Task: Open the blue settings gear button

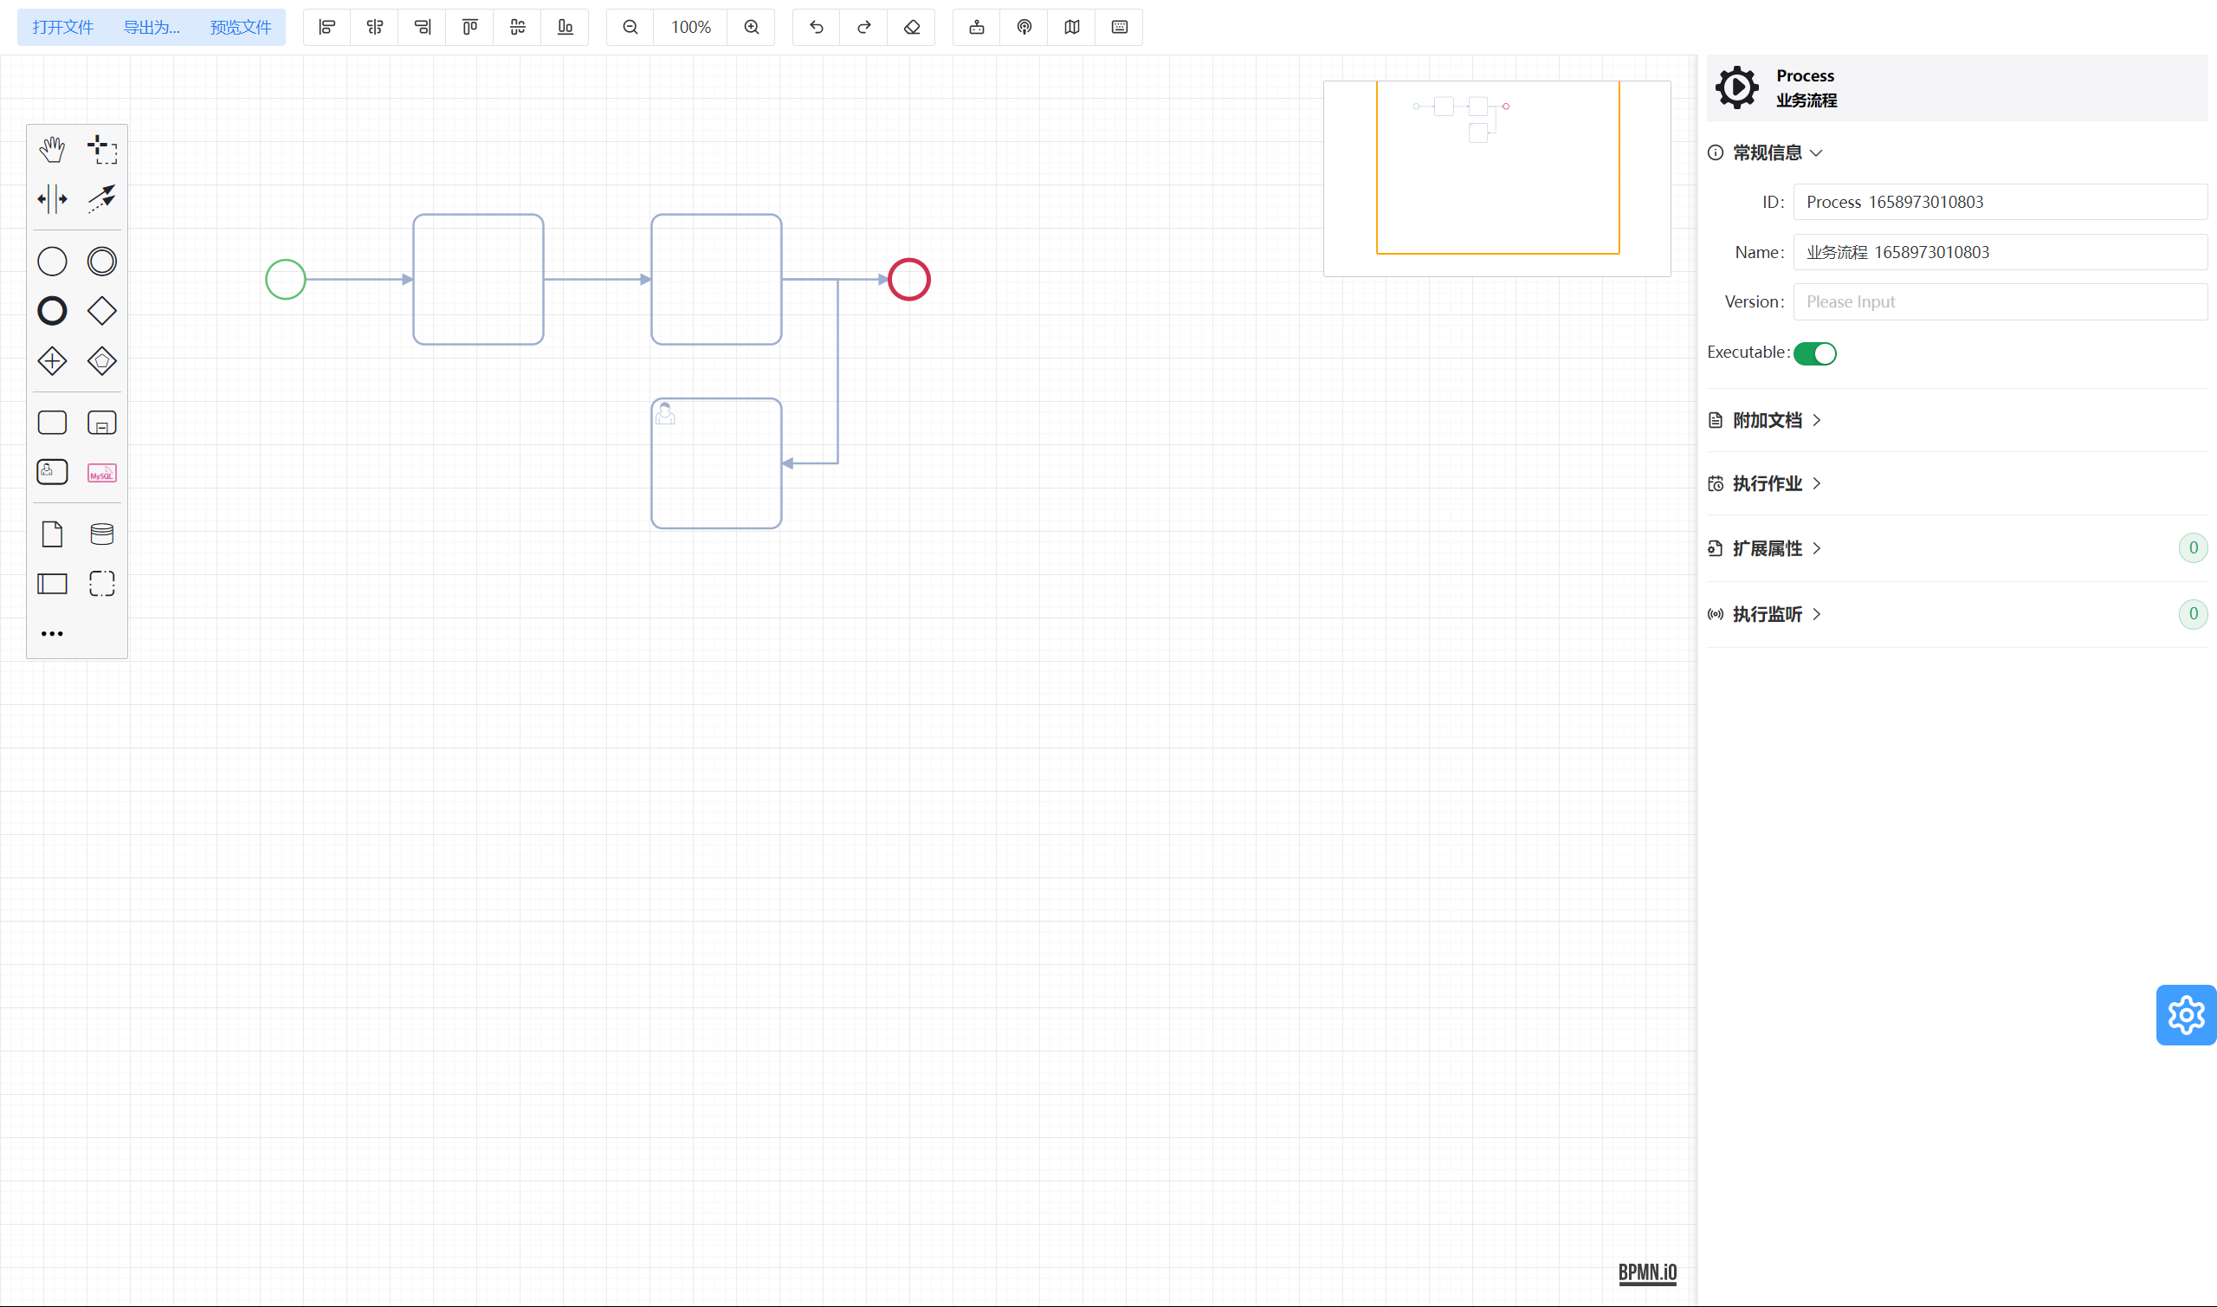Action: (2184, 1014)
